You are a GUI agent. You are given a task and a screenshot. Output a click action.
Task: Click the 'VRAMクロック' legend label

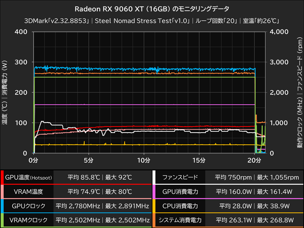(28, 220)
